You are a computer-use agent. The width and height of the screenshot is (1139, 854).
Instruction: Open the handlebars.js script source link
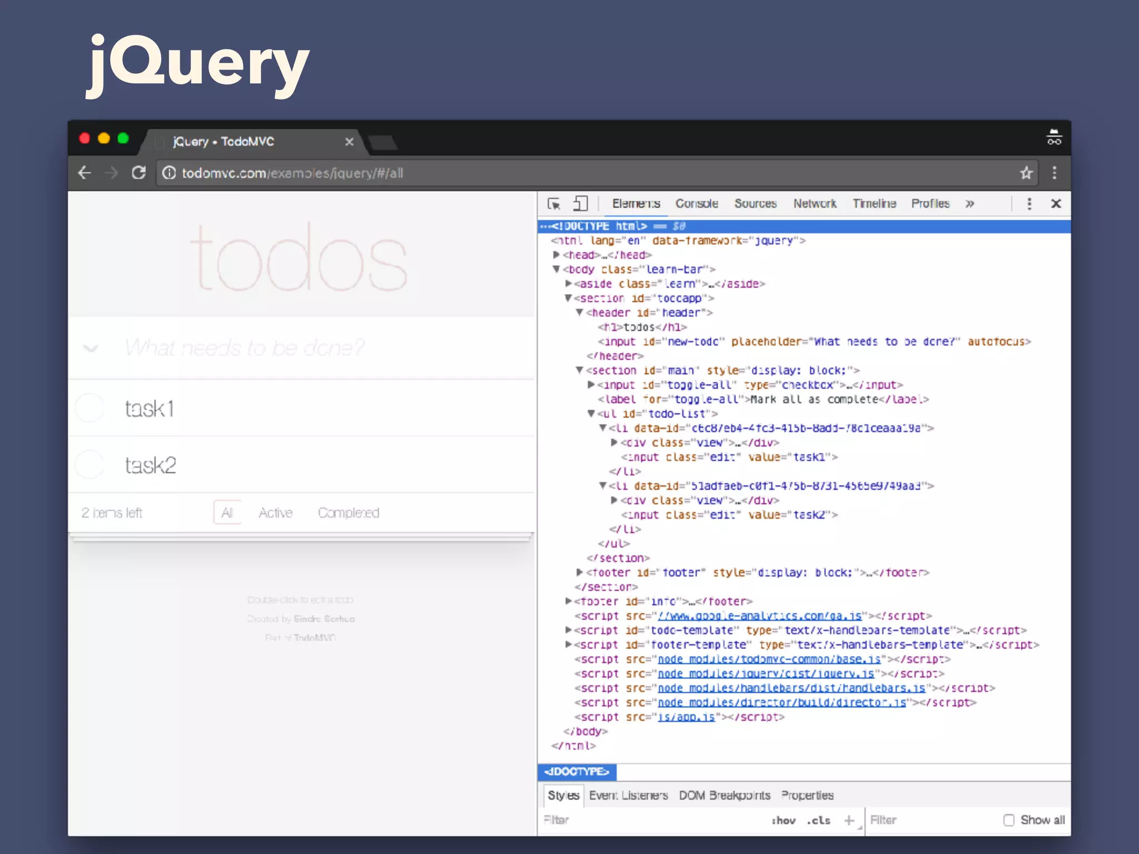coord(791,688)
